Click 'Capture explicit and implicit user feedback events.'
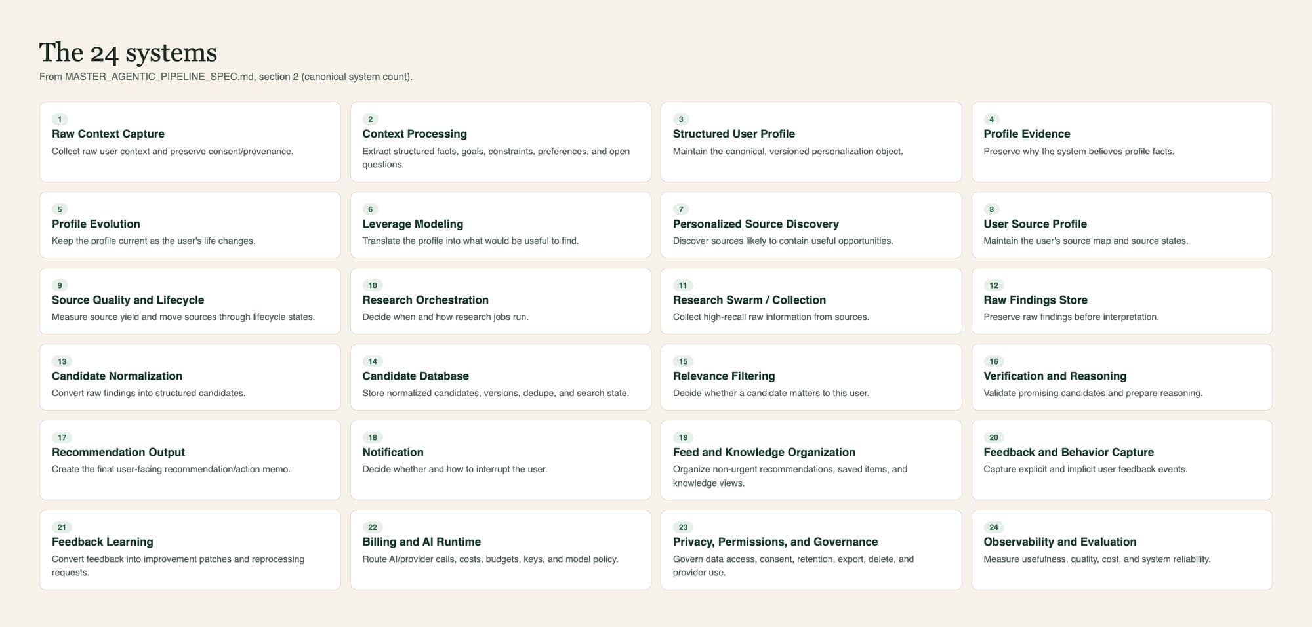 click(1086, 469)
